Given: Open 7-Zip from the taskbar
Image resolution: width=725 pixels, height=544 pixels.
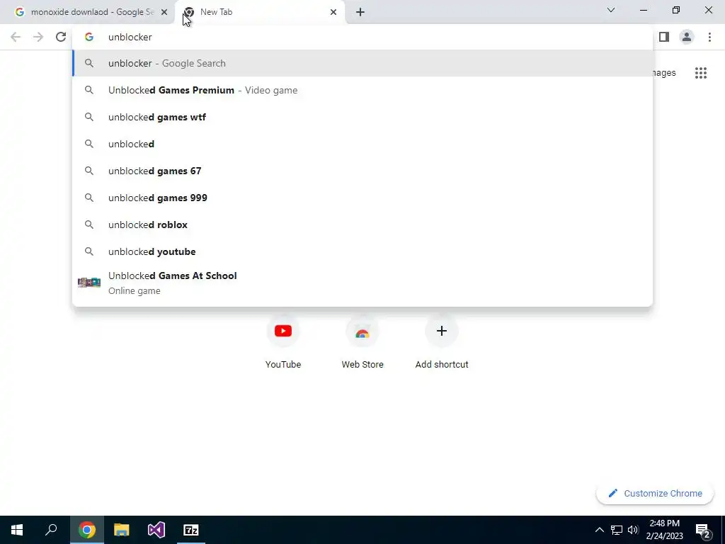Looking at the screenshot, I should tap(191, 530).
